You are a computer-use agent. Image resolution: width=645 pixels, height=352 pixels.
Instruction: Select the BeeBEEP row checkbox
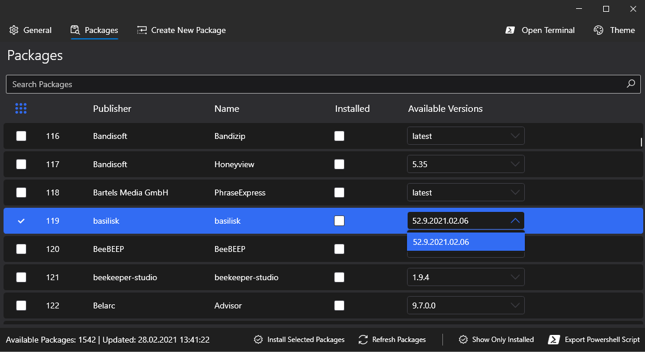point(21,249)
